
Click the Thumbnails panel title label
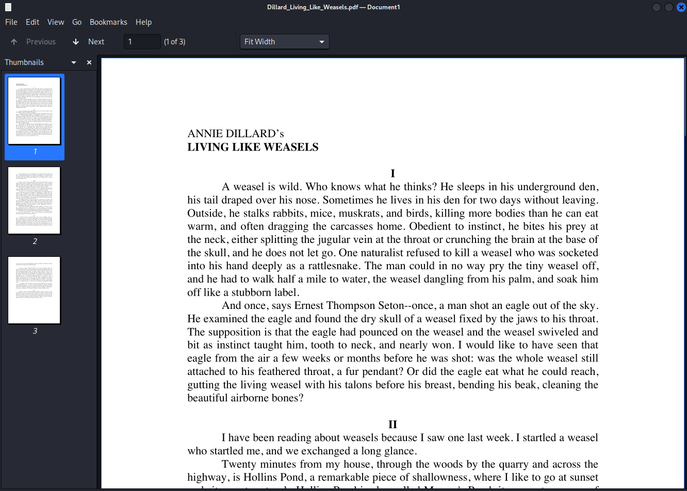(x=24, y=62)
